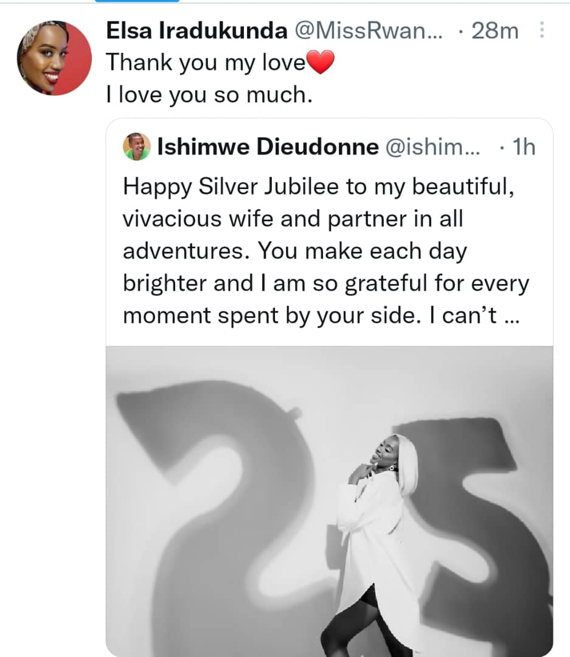
Task: Click the Elsa Iradukunda display name
Action: click(196, 31)
